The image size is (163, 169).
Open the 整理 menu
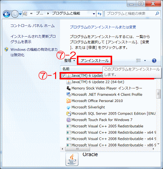69,60
